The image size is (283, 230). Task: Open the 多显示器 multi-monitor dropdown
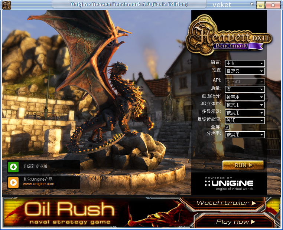245,113
